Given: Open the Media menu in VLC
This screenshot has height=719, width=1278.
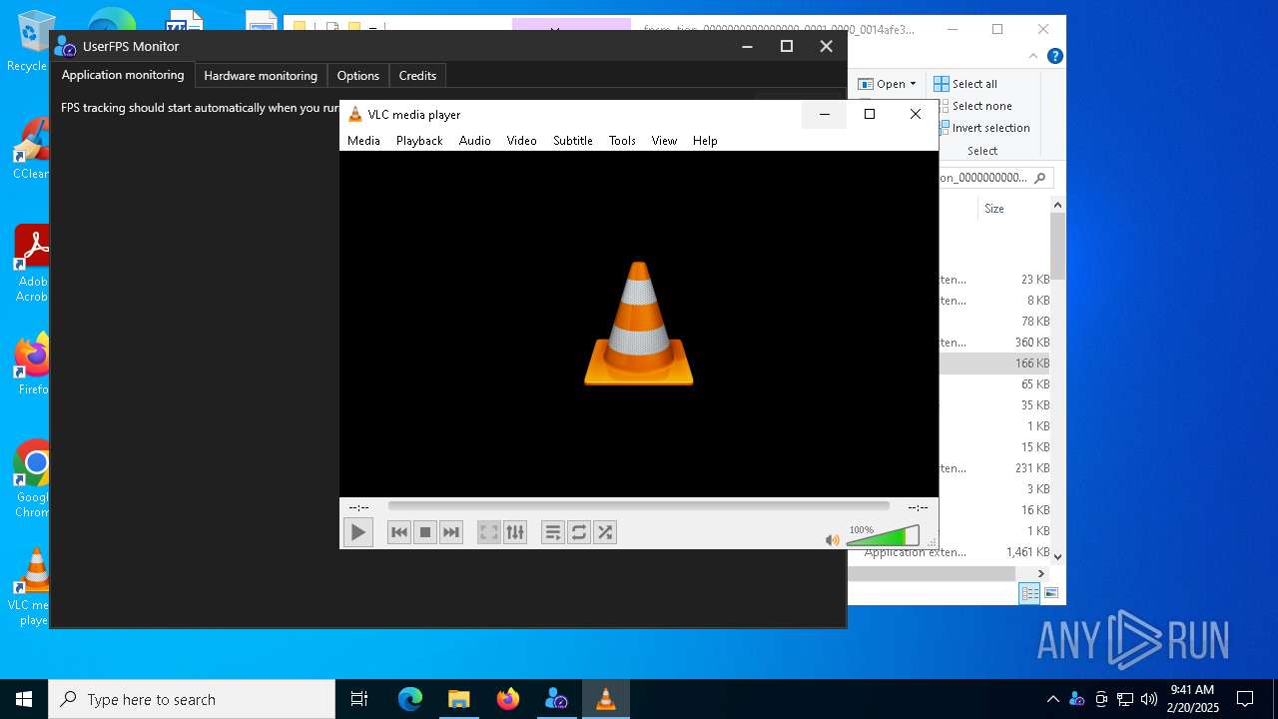Looking at the screenshot, I should pyautogui.click(x=363, y=141).
